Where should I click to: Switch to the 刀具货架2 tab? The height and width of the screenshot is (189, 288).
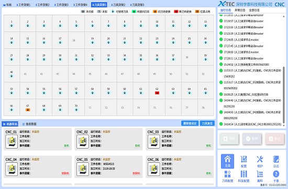click(x=118, y=5)
